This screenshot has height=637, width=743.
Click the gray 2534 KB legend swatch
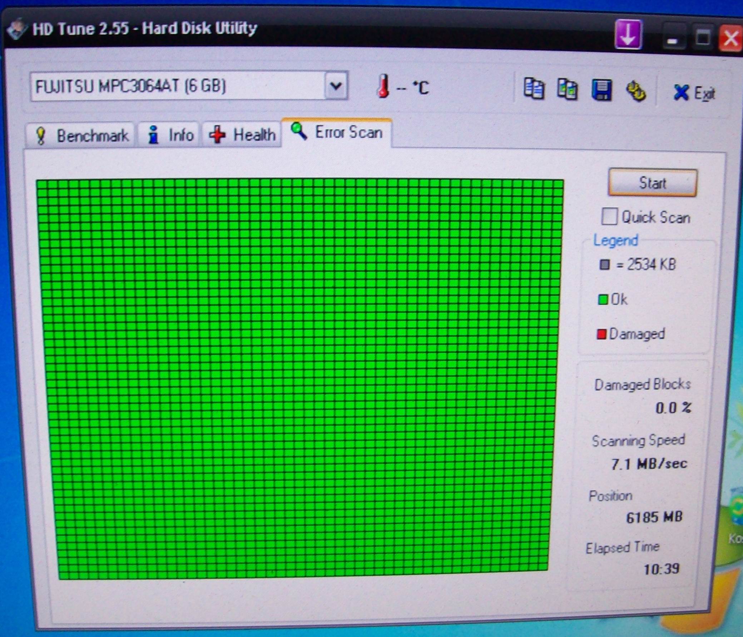605,265
